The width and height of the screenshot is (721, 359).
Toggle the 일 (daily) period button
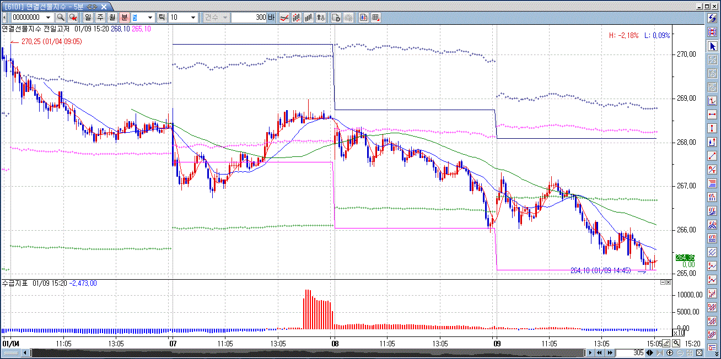coord(88,18)
